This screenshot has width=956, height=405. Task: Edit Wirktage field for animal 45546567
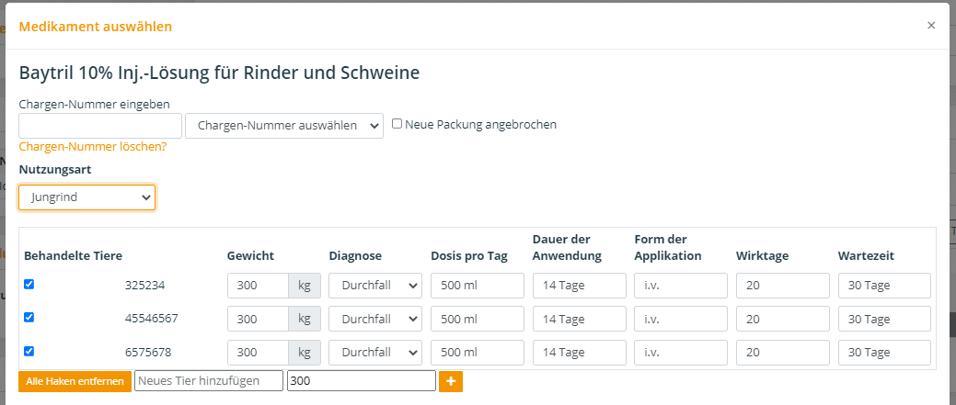click(783, 319)
